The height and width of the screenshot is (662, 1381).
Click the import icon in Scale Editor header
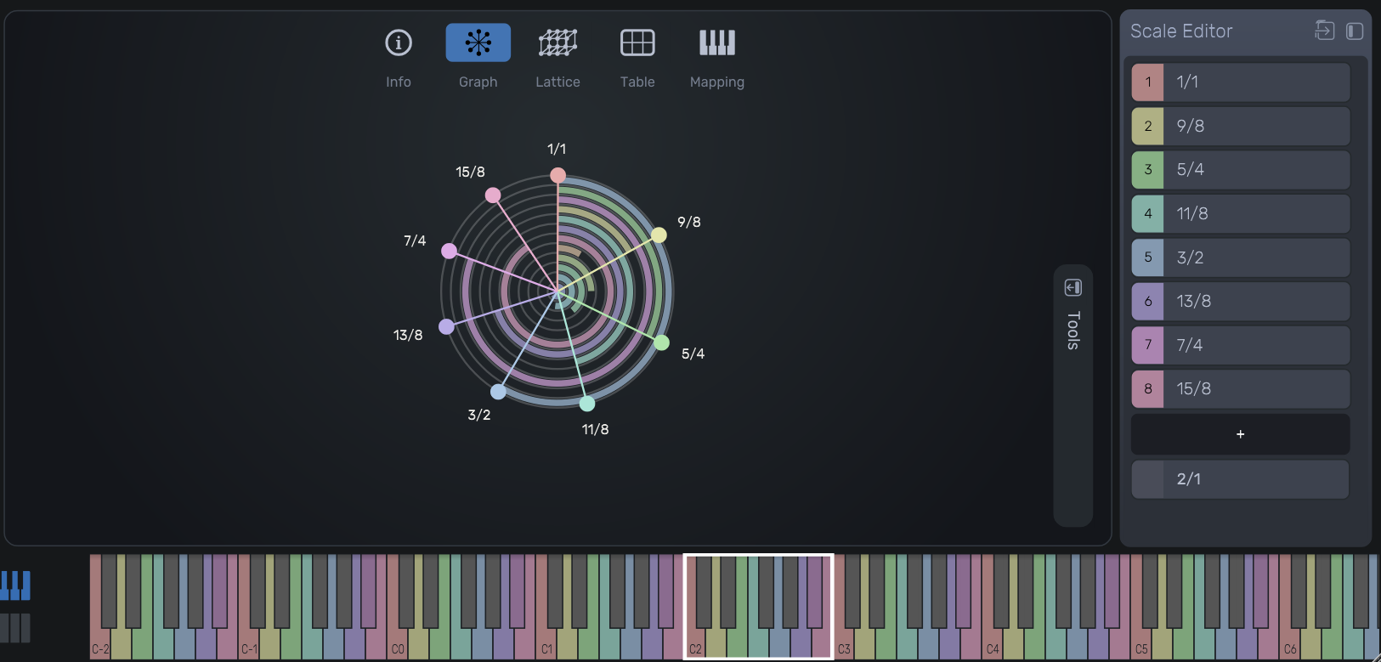pyautogui.click(x=1324, y=31)
